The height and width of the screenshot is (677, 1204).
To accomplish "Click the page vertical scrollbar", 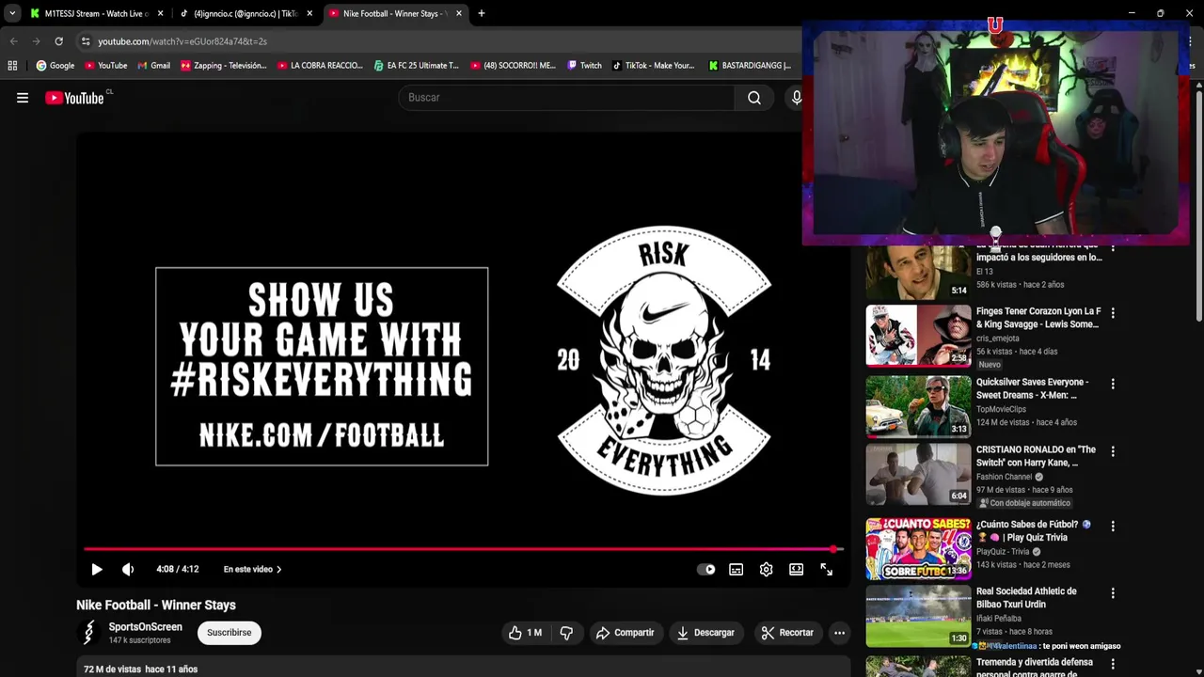I will (x=1198, y=207).
